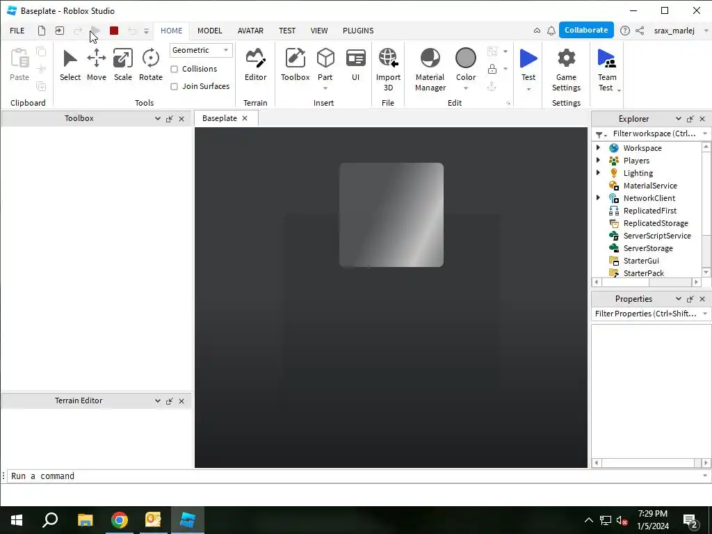Image resolution: width=712 pixels, height=534 pixels.
Task: Click the share icon beside help
Action: pyautogui.click(x=640, y=31)
